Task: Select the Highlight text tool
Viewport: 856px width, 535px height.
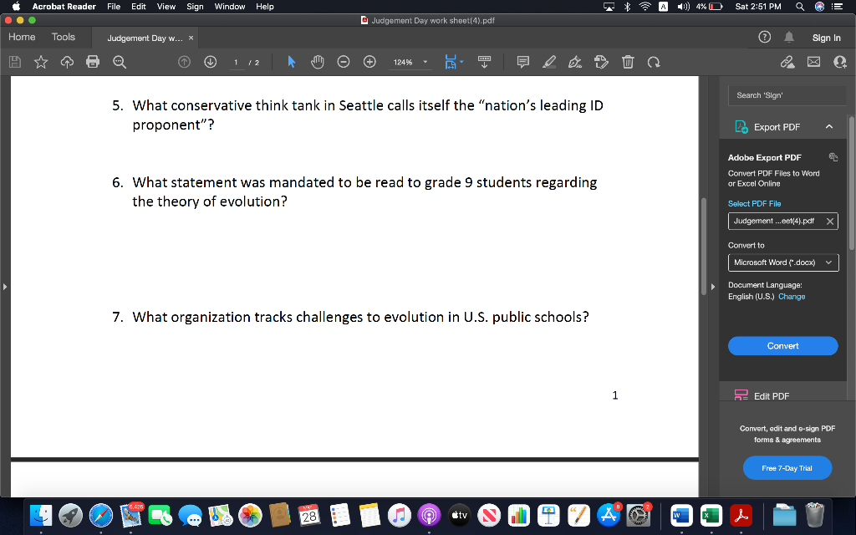Action: click(548, 61)
